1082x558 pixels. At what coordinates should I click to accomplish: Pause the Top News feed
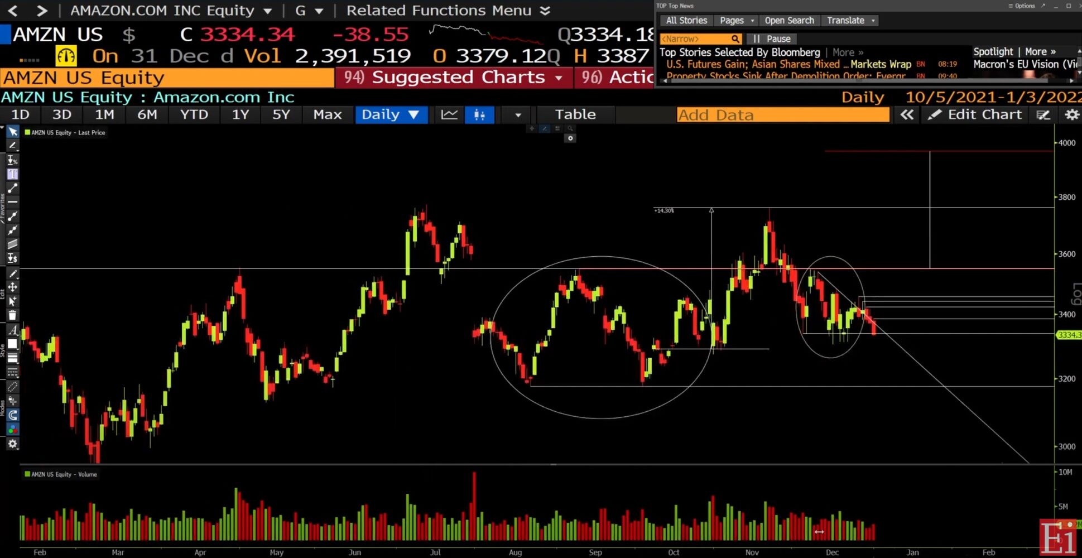772,39
